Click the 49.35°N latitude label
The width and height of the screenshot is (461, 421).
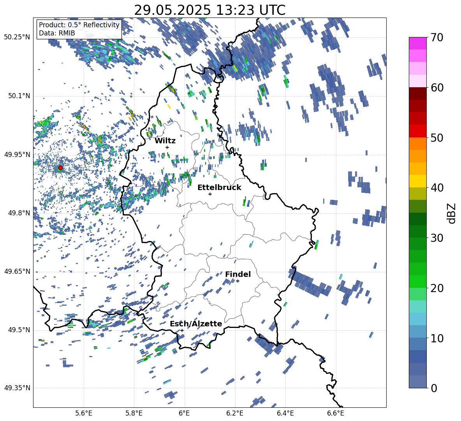click(x=17, y=388)
